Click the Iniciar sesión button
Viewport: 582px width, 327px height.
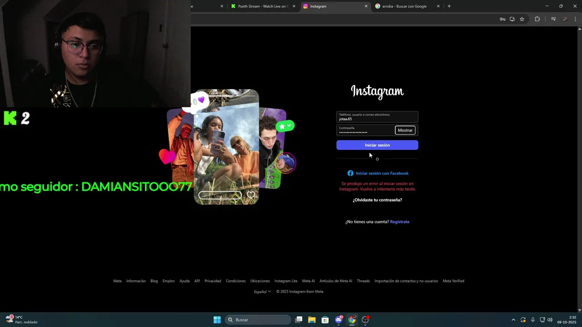pyautogui.click(x=377, y=145)
